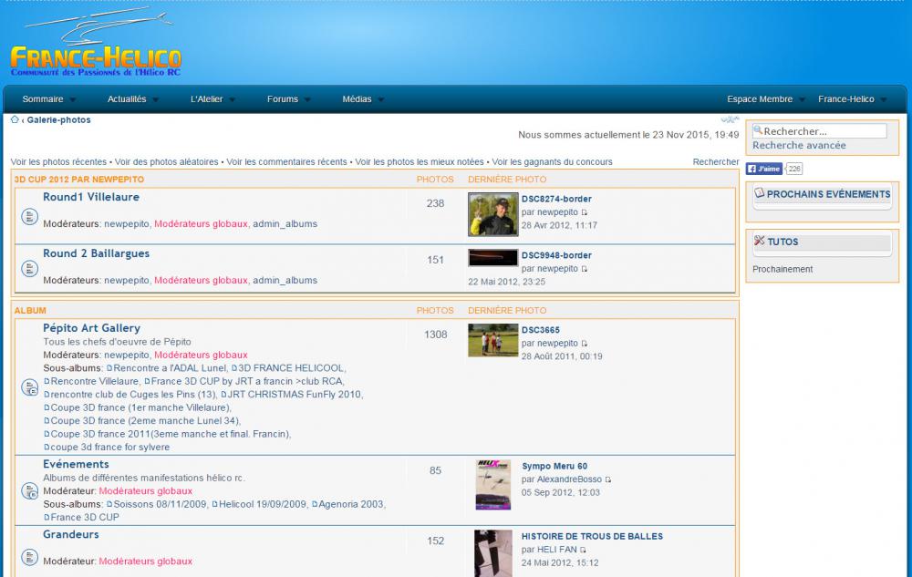
Task: Open the Actualités dropdown menu
Action: tap(132, 99)
